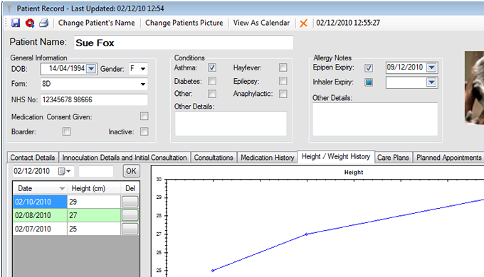Open the Medication History tab
This screenshot has width=484, height=277.
268,158
